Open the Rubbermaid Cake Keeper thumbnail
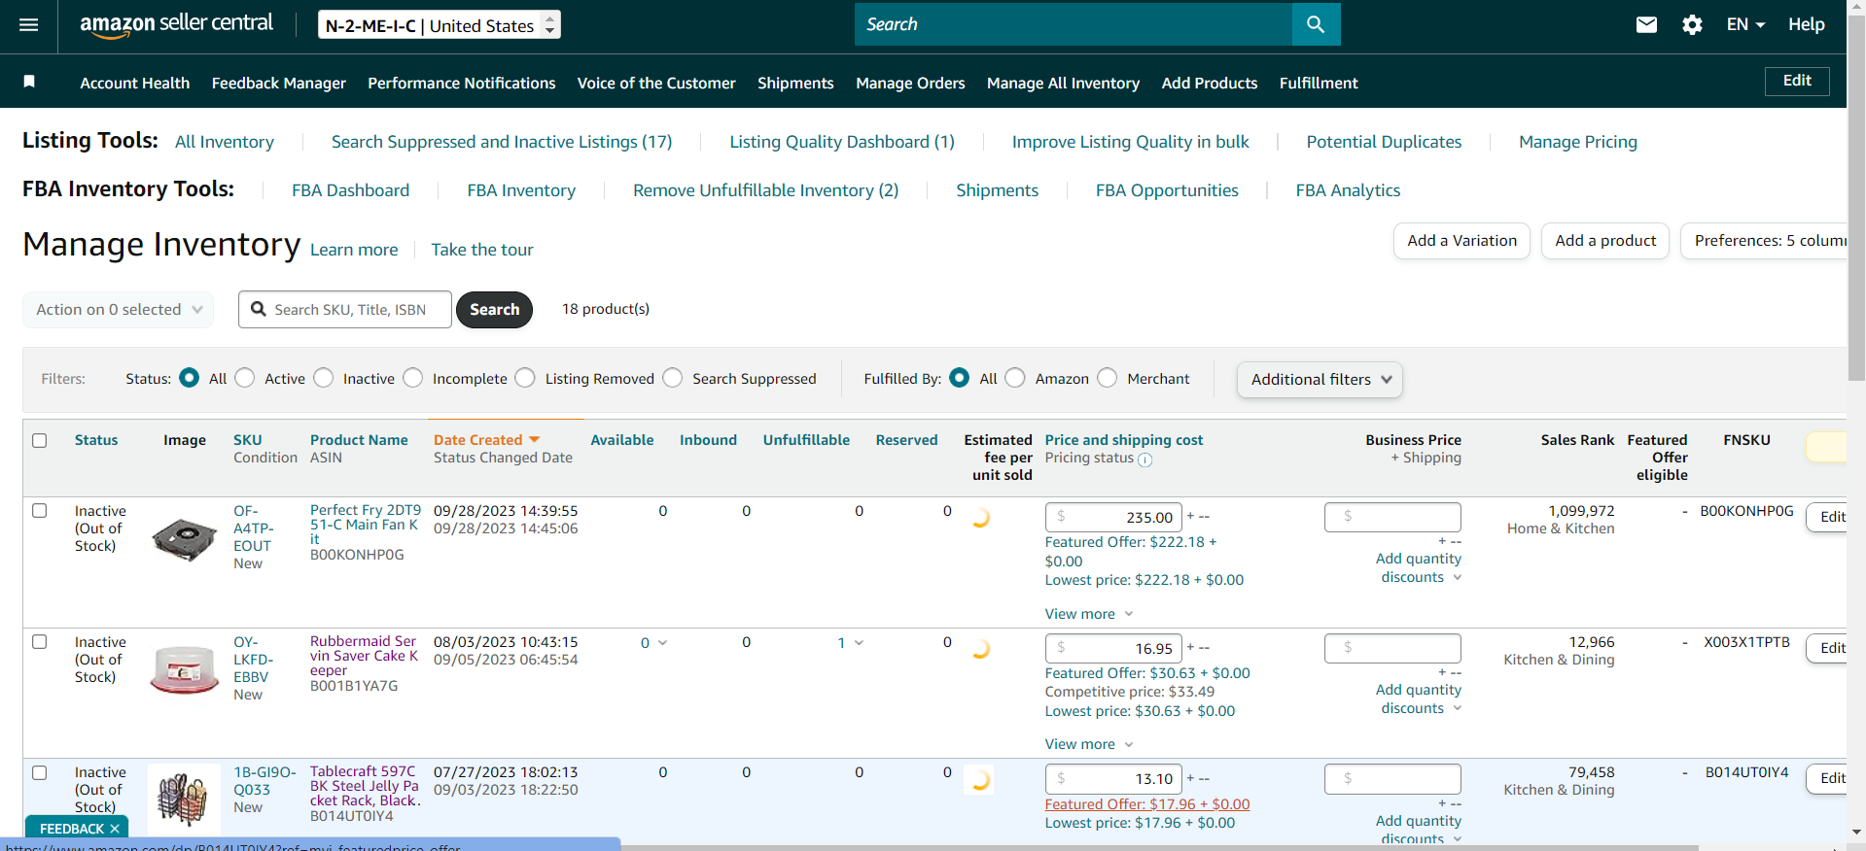The width and height of the screenshot is (1866, 851). 185,670
